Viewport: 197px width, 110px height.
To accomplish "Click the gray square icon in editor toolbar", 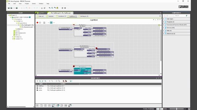I will (x=44, y=23).
